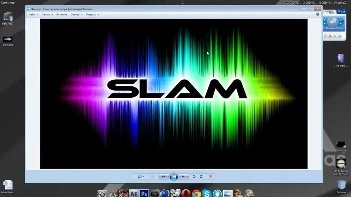This screenshot has width=351, height=197.
Task: Click the Crashday Forever image label
Action: coord(334,28)
